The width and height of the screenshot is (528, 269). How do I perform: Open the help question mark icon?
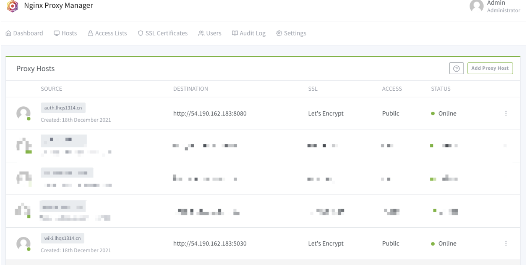pos(456,69)
